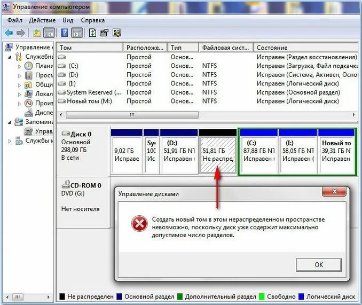Click the green Дополнительный раздел legend swatch

(x=179, y=296)
